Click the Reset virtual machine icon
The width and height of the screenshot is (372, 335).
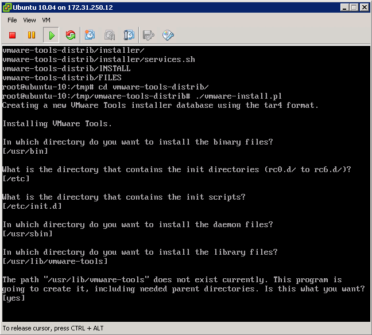point(71,35)
